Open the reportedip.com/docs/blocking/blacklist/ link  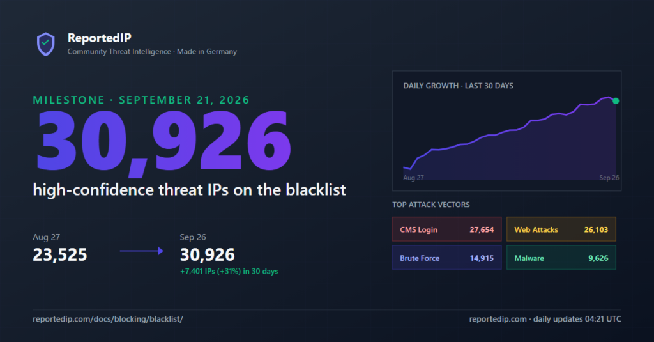click(x=108, y=319)
